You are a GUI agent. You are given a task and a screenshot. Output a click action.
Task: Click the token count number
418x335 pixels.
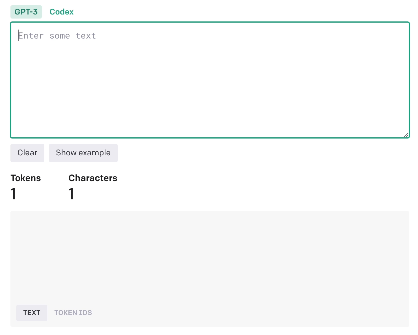click(x=13, y=194)
